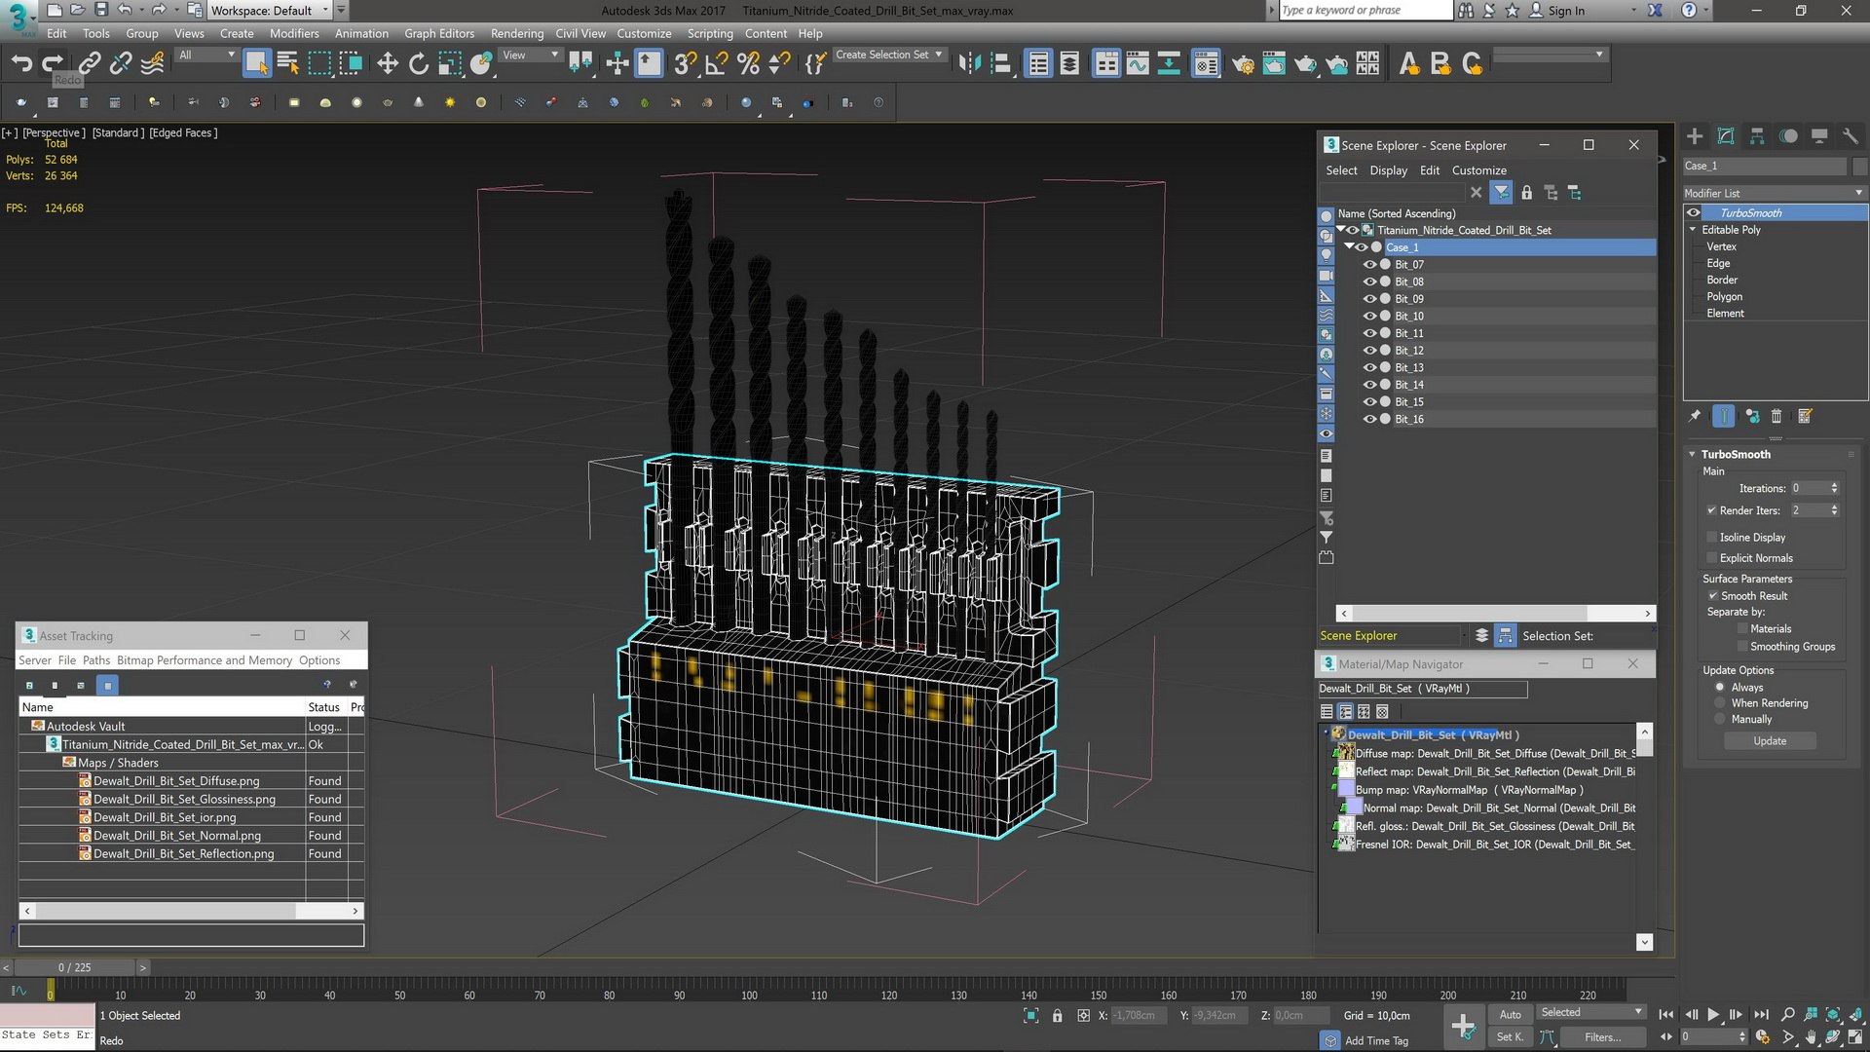Hide Bit_07 using its eye icon
Viewport: 1870px width, 1052px height.
click(x=1369, y=265)
